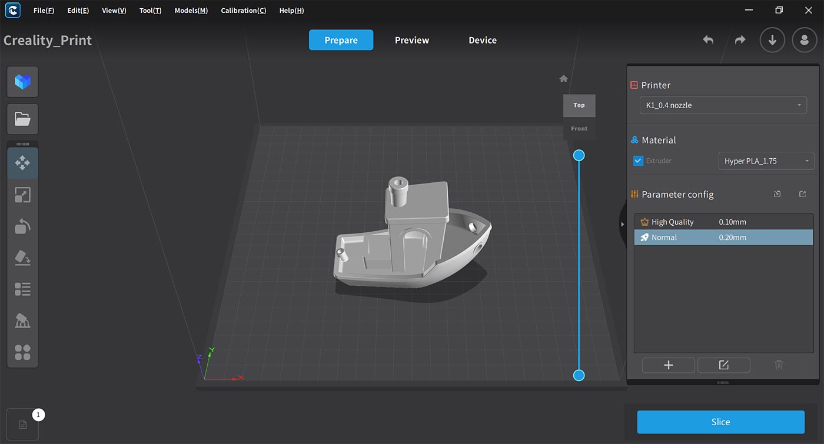Add a new parameter profile with plus button
This screenshot has height=444, width=824.
(x=668, y=365)
